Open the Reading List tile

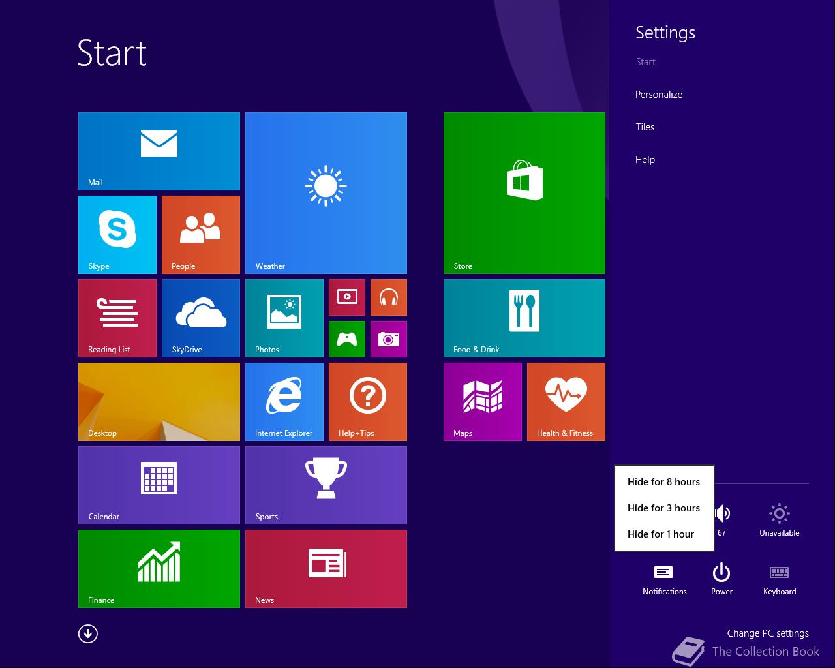[x=117, y=318]
